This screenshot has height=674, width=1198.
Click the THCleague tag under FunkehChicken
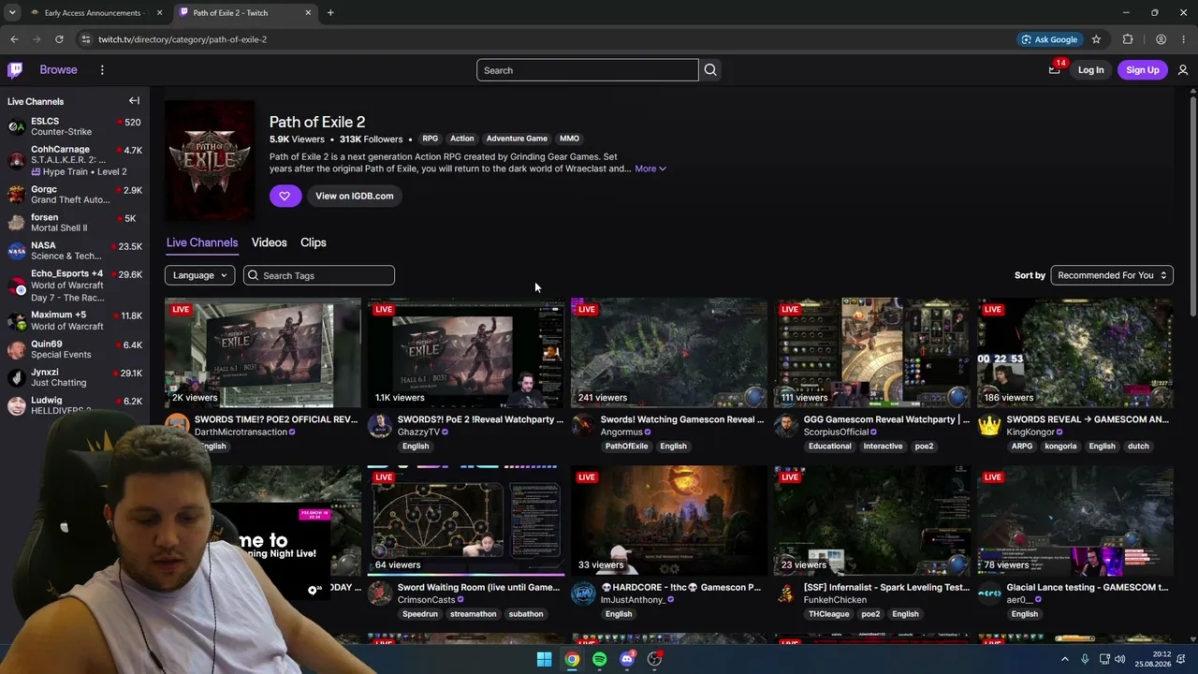[x=829, y=614]
